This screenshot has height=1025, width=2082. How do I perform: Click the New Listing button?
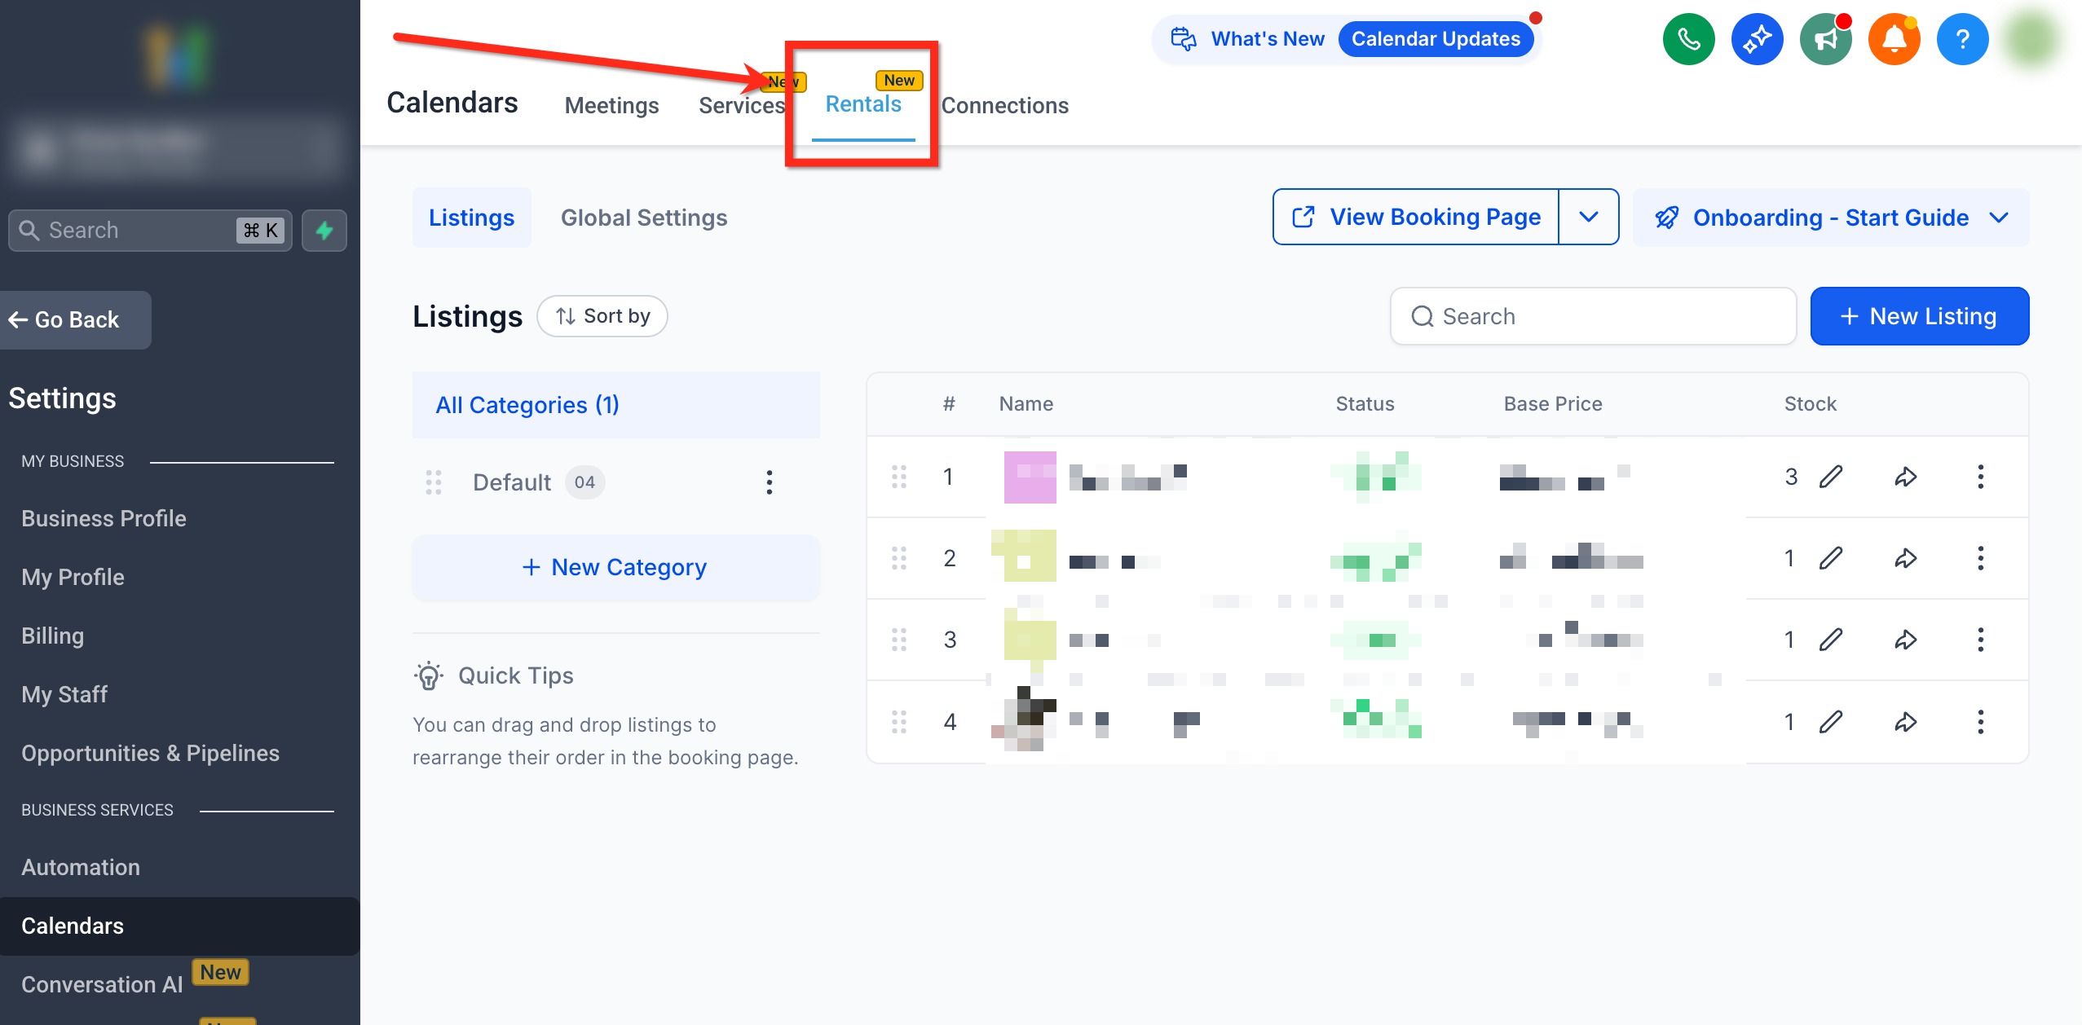pyautogui.click(x=1919, y=316)
